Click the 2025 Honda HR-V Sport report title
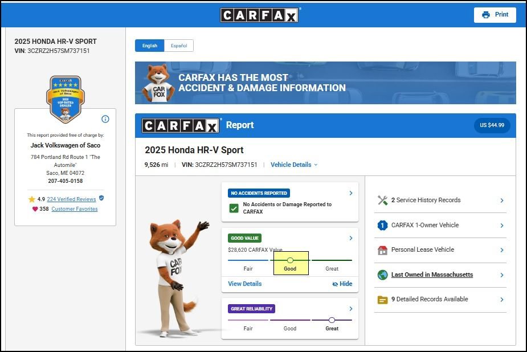The width and height of the screenshot is (527, 352). (194, 150)
